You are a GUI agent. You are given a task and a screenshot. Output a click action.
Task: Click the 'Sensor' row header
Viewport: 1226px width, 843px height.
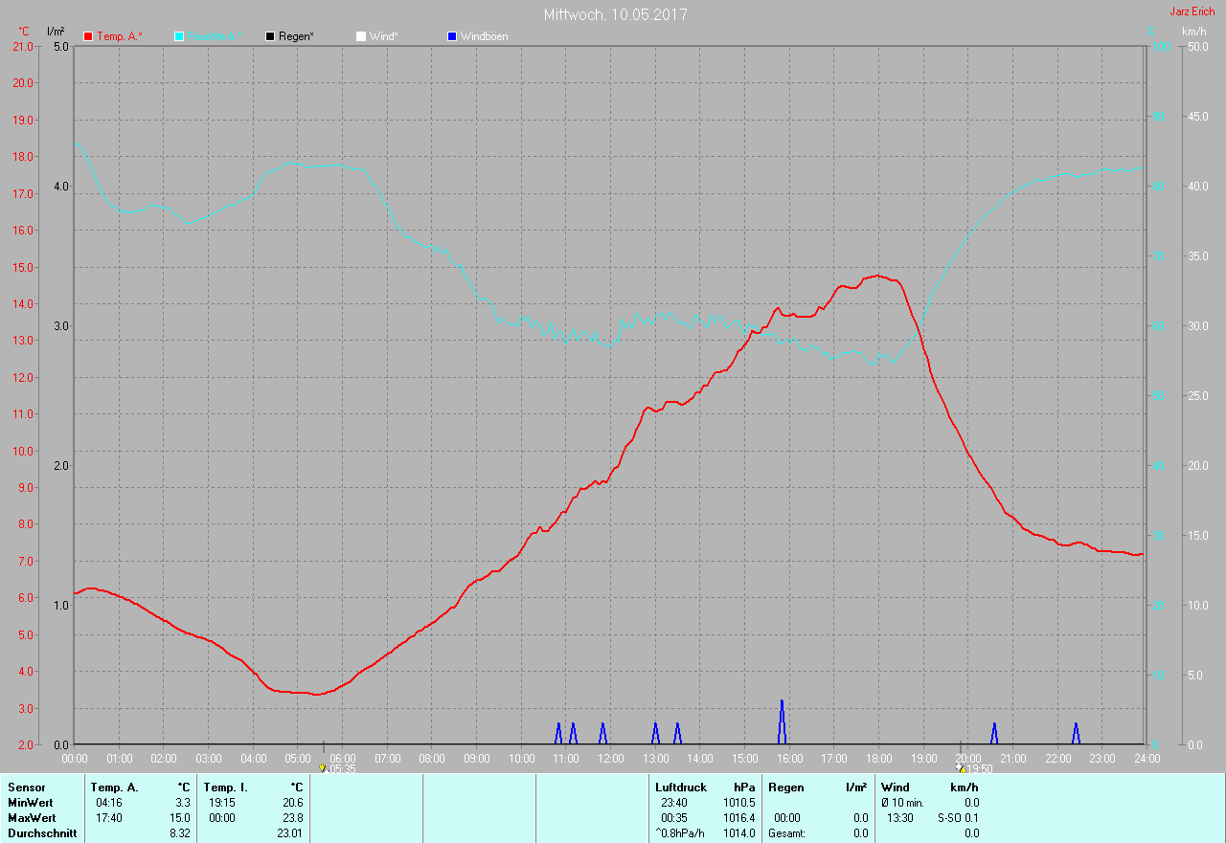(x=26, y=788)
